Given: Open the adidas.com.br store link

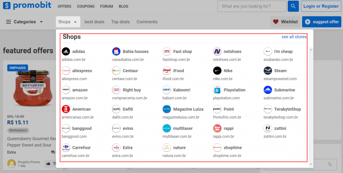Looking at the screenshot, I should coord(73,59).
